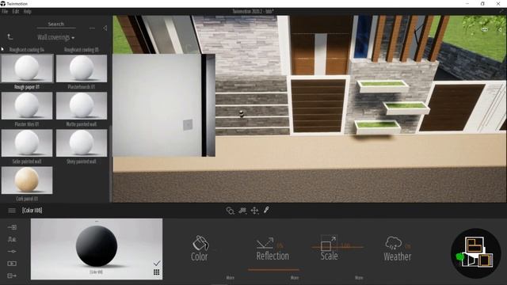Click the Roughcast coating 04 label
The height and width of the screenshot is (285, 507).
pyautogui.click(x=26, y=50)
